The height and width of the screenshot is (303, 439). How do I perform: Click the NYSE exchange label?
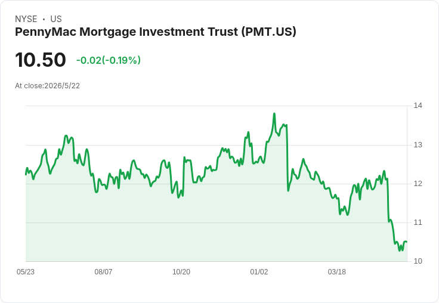click(26, 19)
